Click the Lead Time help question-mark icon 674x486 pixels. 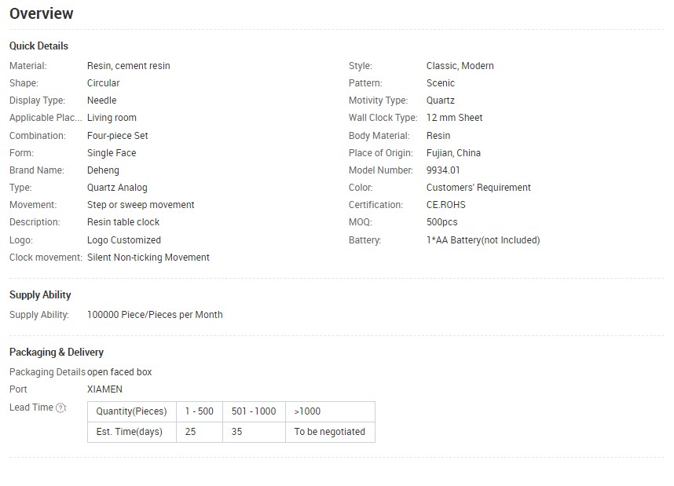pos(60,407)
